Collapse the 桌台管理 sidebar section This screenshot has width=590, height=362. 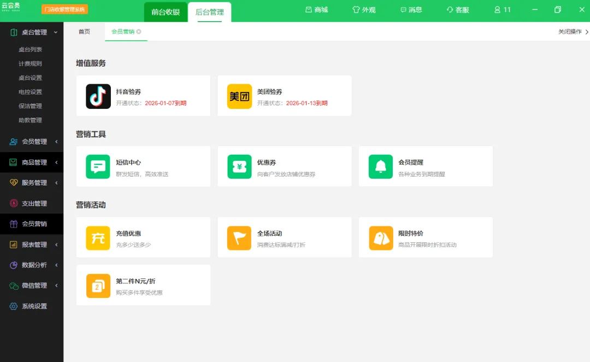[x=56, y=32]
